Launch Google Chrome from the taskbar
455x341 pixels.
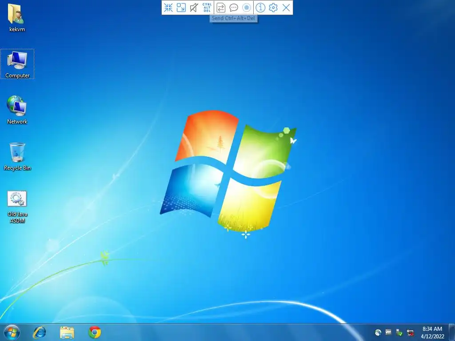pos(95,332)
